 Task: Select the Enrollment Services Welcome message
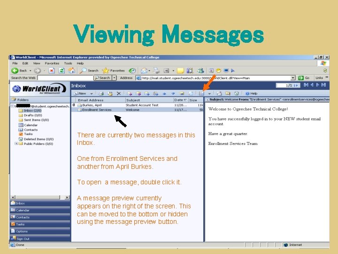[137, 110]
